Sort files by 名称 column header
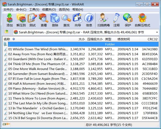Screen dimensions: 161x129 point(7,39)
